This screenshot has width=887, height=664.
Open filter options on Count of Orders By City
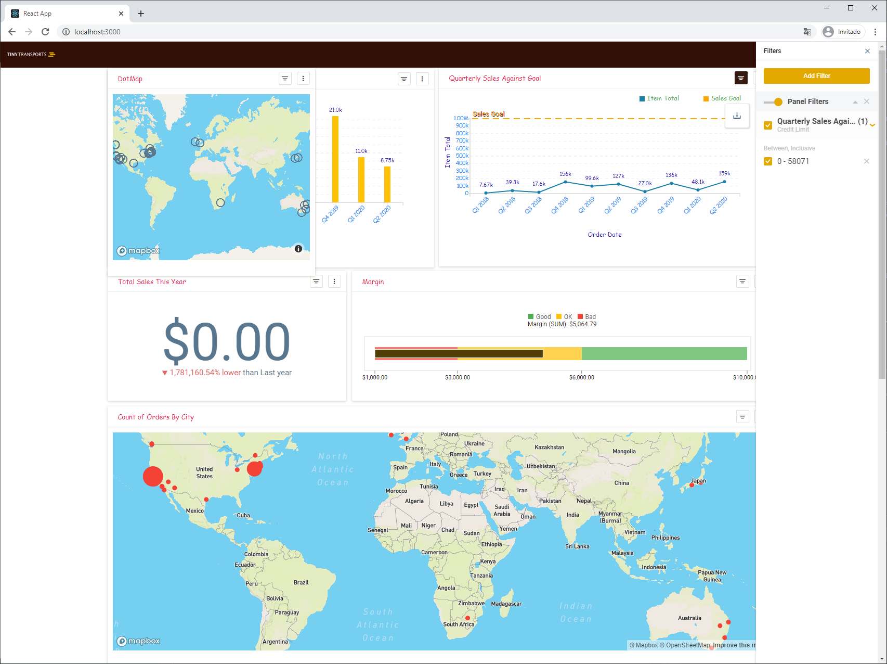click(x=742, y=416)
